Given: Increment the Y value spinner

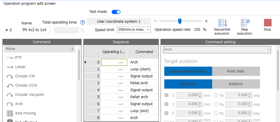Looking at the screenshot, I should (200, 103).
